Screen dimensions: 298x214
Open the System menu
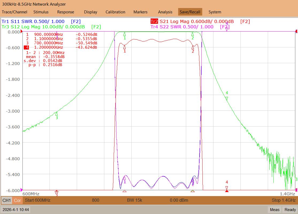(215, 12)
